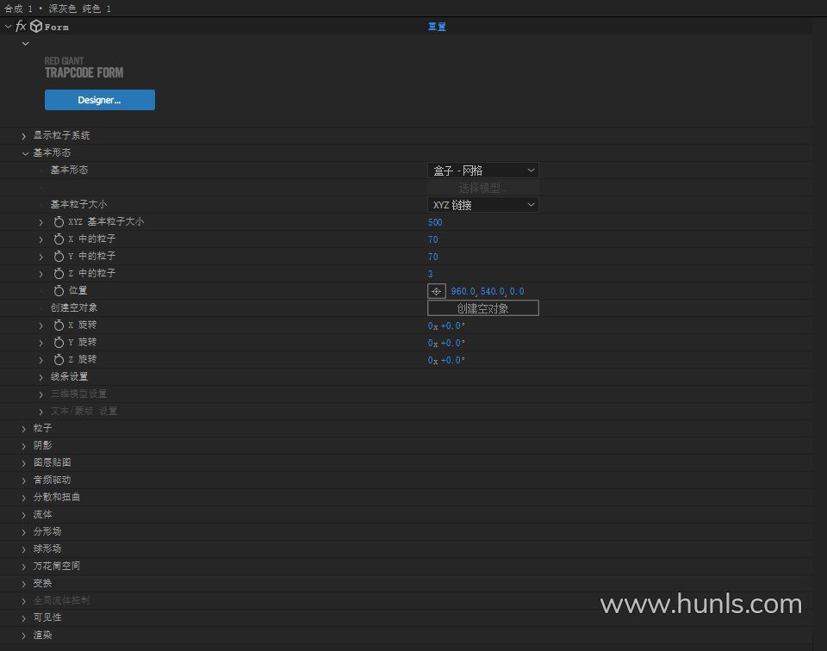Expand the XYZ 基本粒子大小 property

[41, 222]
